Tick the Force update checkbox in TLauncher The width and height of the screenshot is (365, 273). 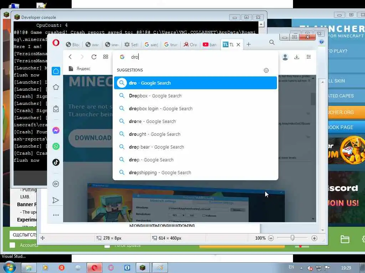107,246
